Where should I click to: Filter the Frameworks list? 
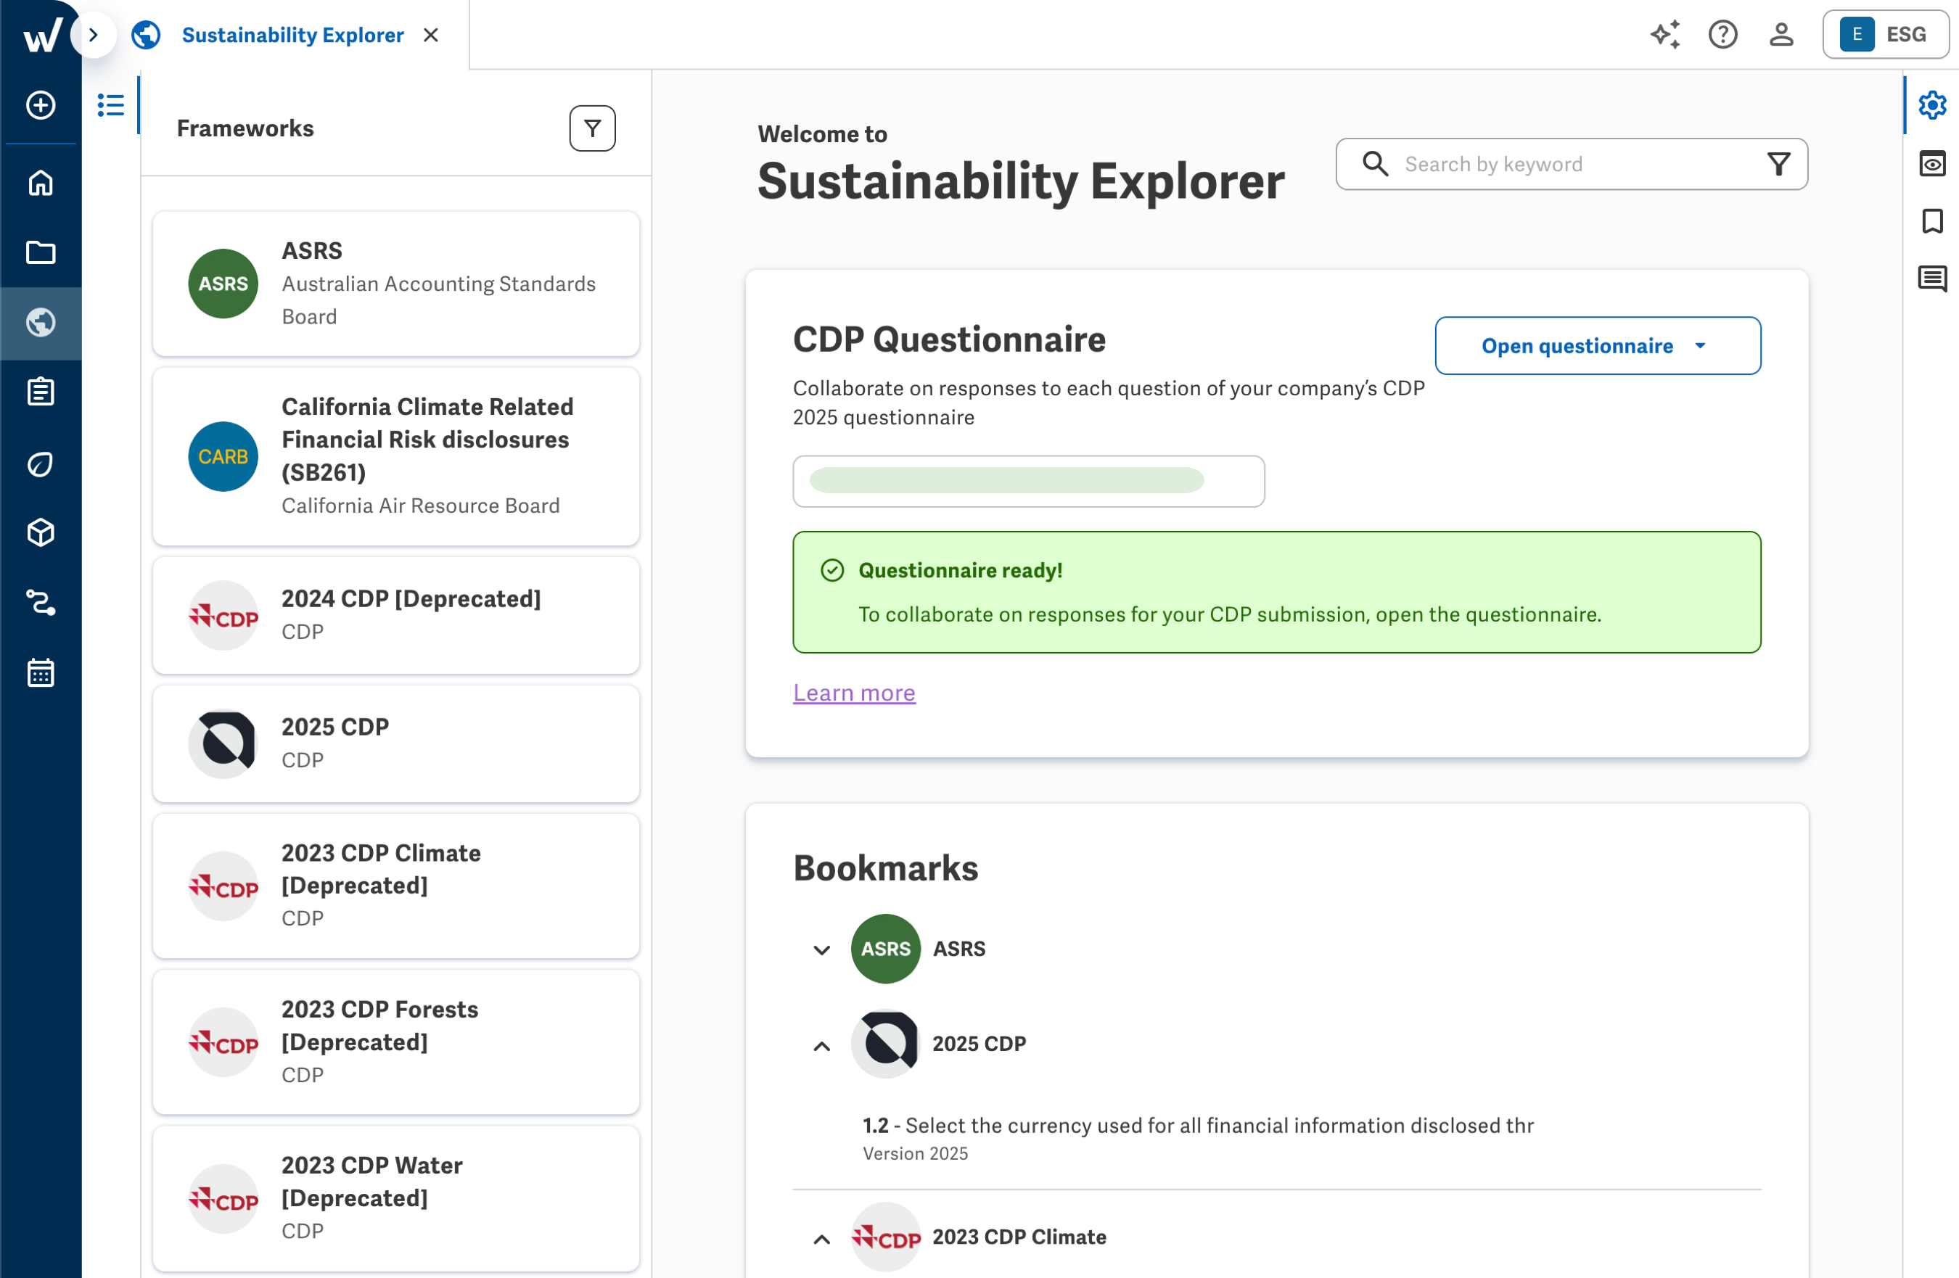(x=592, y=128)
